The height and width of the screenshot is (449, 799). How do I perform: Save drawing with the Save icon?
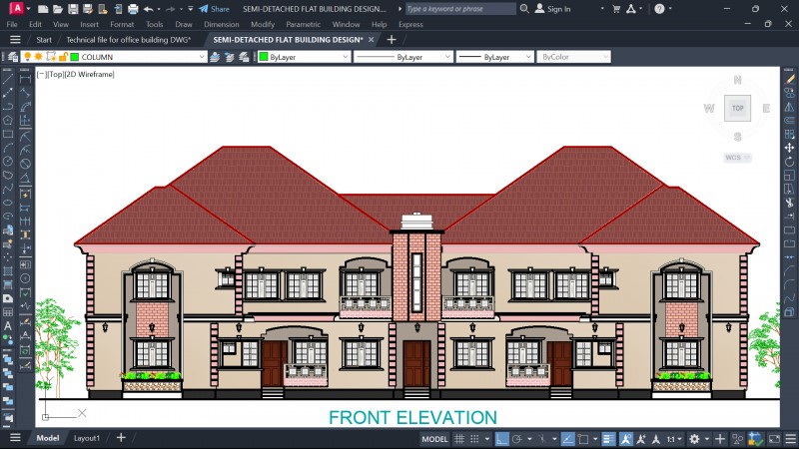(73, 9)
